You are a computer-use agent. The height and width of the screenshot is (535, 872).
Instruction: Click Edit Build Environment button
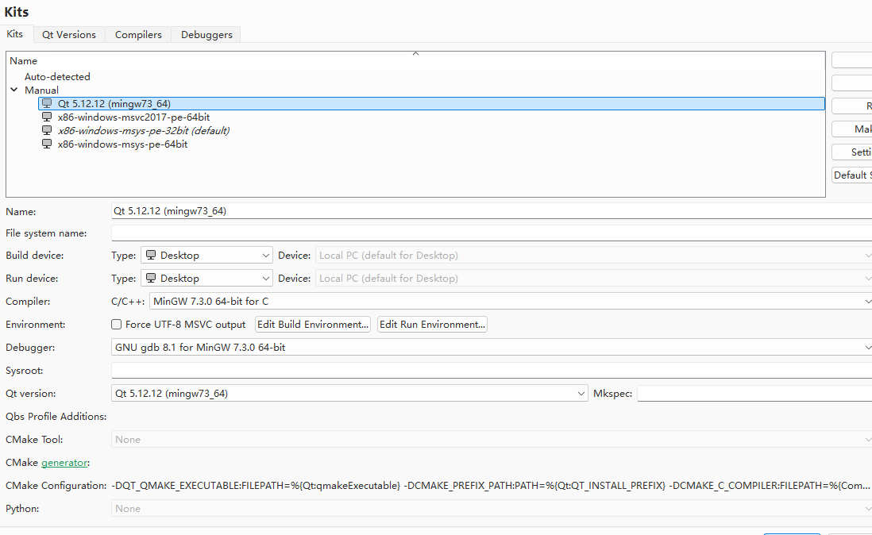313,325
